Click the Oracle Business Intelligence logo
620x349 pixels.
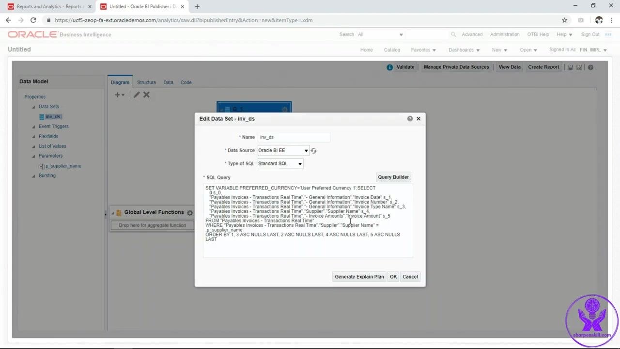(x=60, y=34)
